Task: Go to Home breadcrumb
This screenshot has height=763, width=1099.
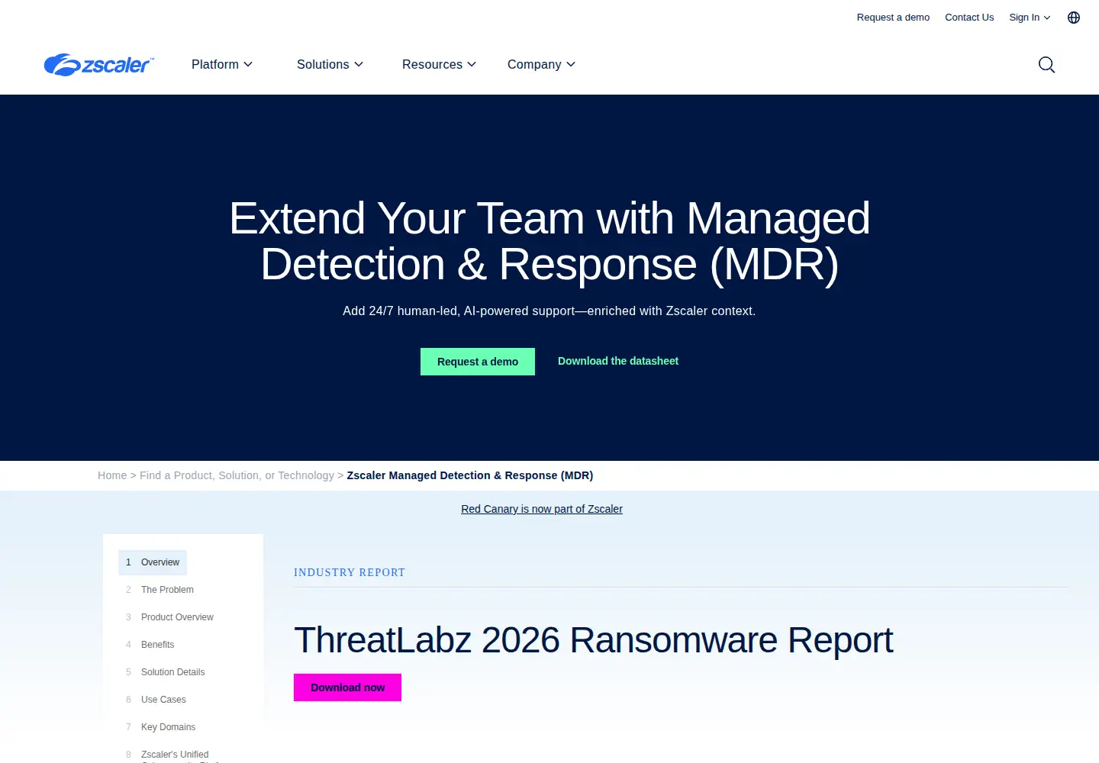Action: pos(112,475)
